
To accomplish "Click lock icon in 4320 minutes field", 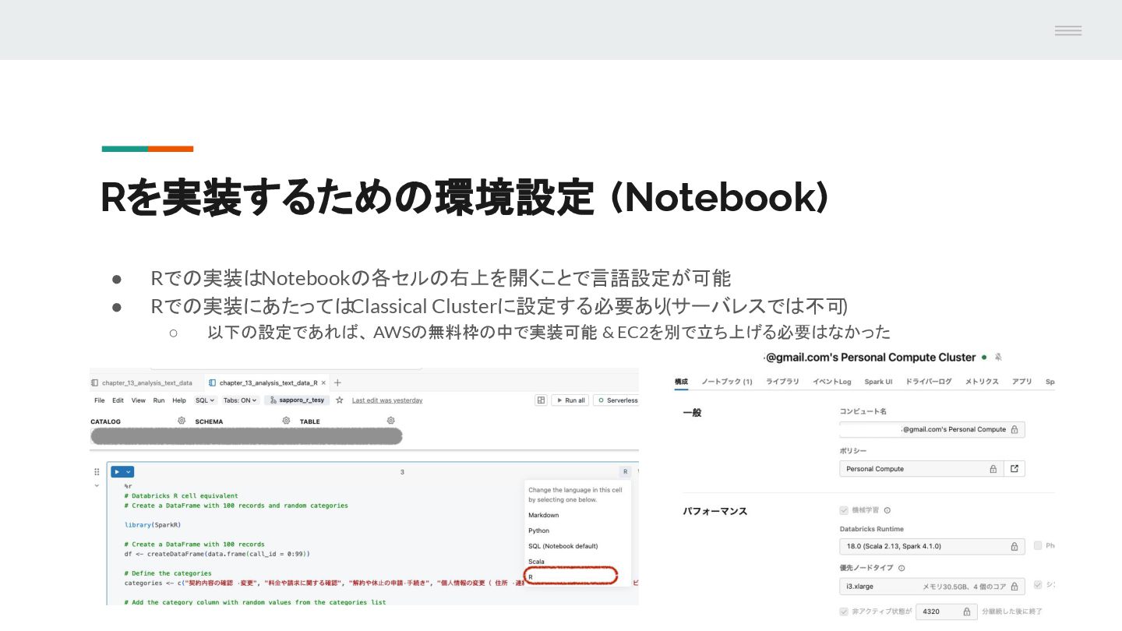I will click(966, 612).
